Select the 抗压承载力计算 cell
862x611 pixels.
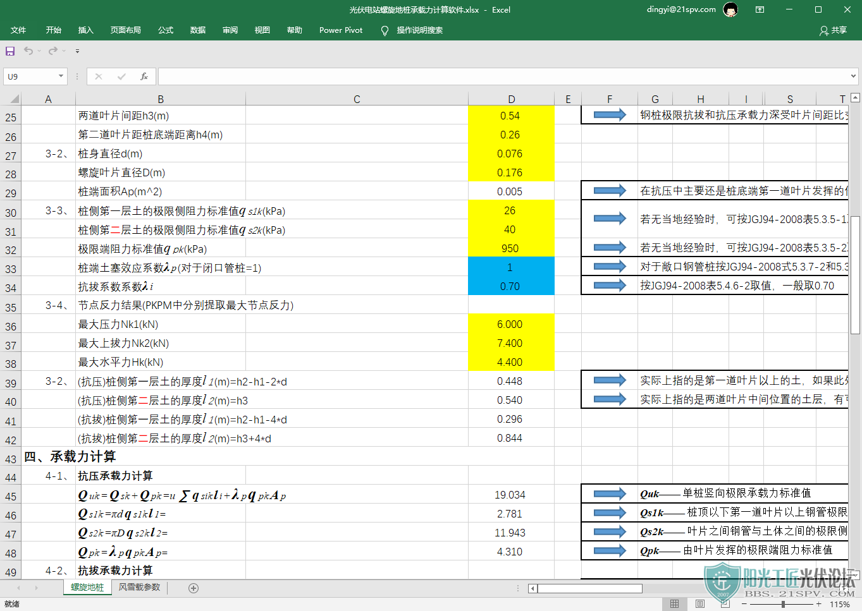161,476
